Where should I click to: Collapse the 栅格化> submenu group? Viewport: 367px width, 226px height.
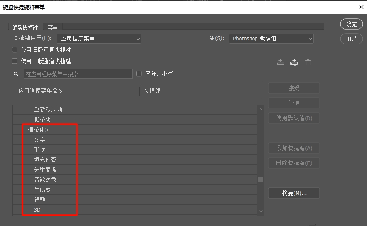(x=38, y=129)
